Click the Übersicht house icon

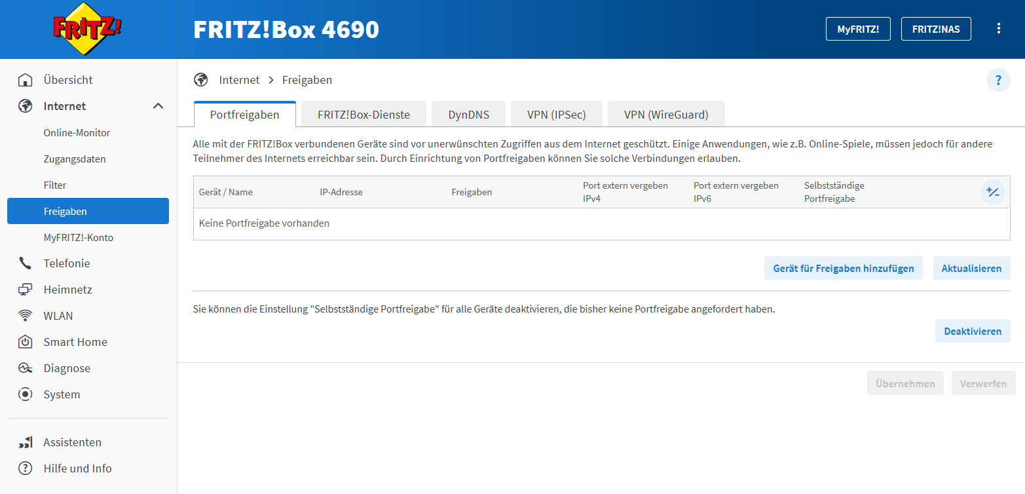[26, 80]
